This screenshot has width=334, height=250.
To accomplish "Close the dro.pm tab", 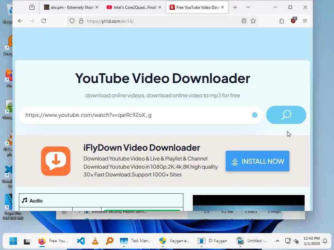I will click(x=97, y=7).
